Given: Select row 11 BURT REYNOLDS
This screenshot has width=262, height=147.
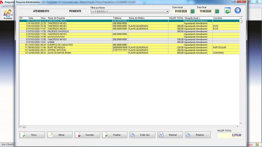Looking at the screenshot, I should 129,47.
